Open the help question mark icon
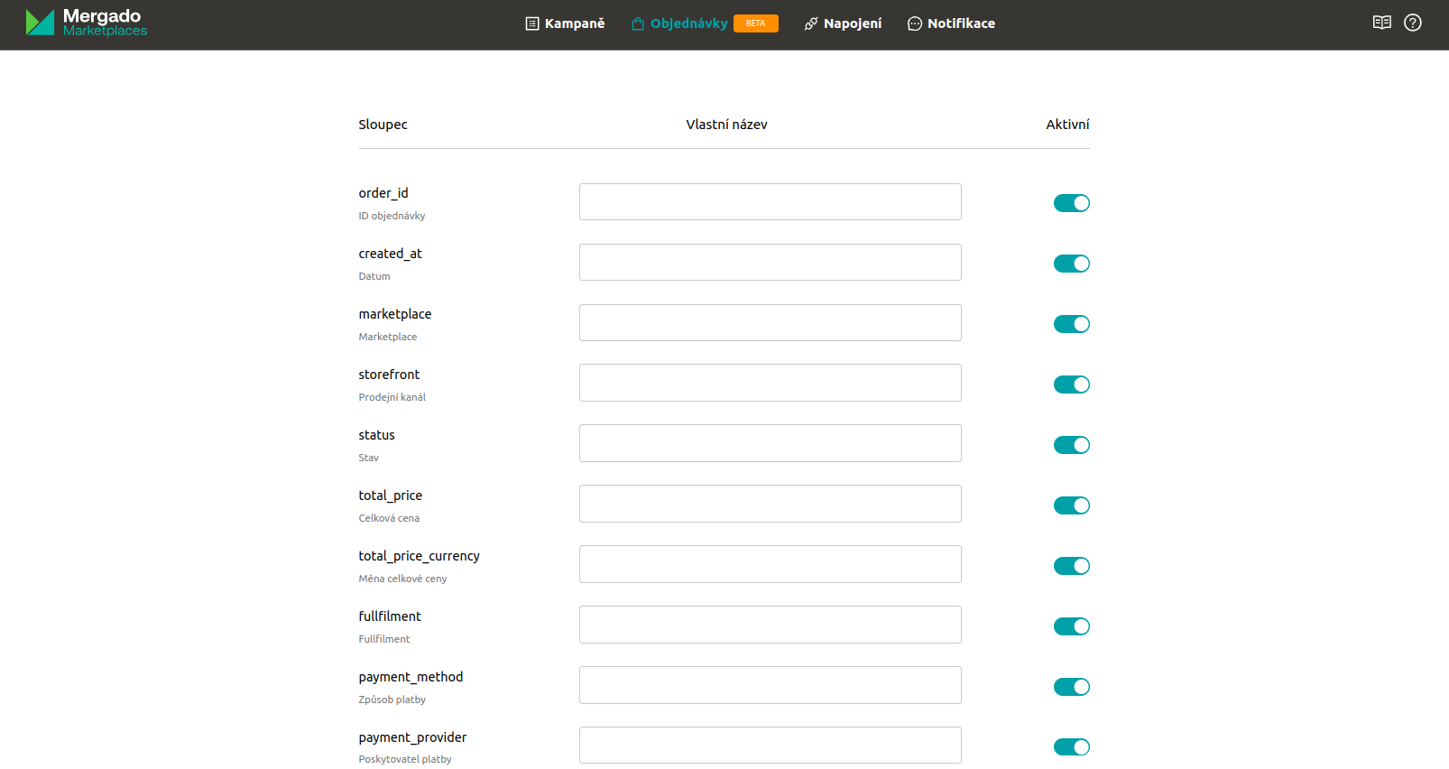Screen dimensions: 1449x769 [x=1413, y=23]
